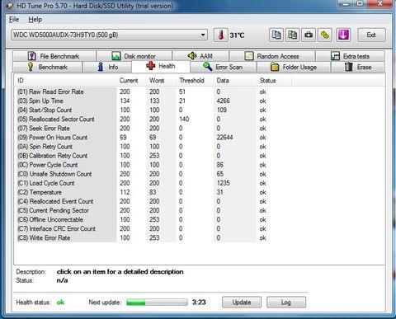The height and width of the screenshot is (319, 396).
Task: Switch to the Random Access tab
Action: [x=272, y=56]
